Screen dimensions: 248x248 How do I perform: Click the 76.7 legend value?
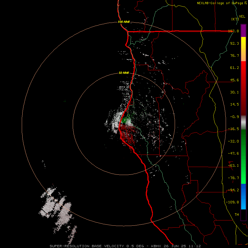(x=234, y=55)
